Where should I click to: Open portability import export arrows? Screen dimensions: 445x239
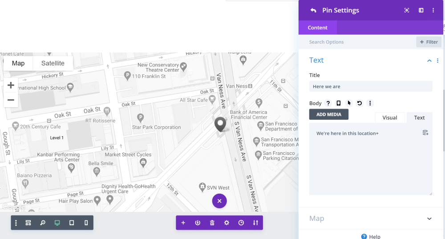click(x=255, y=223)
